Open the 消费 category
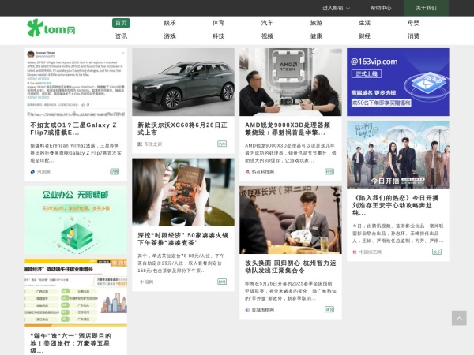474x355 pixels. (x=413, y=36)
